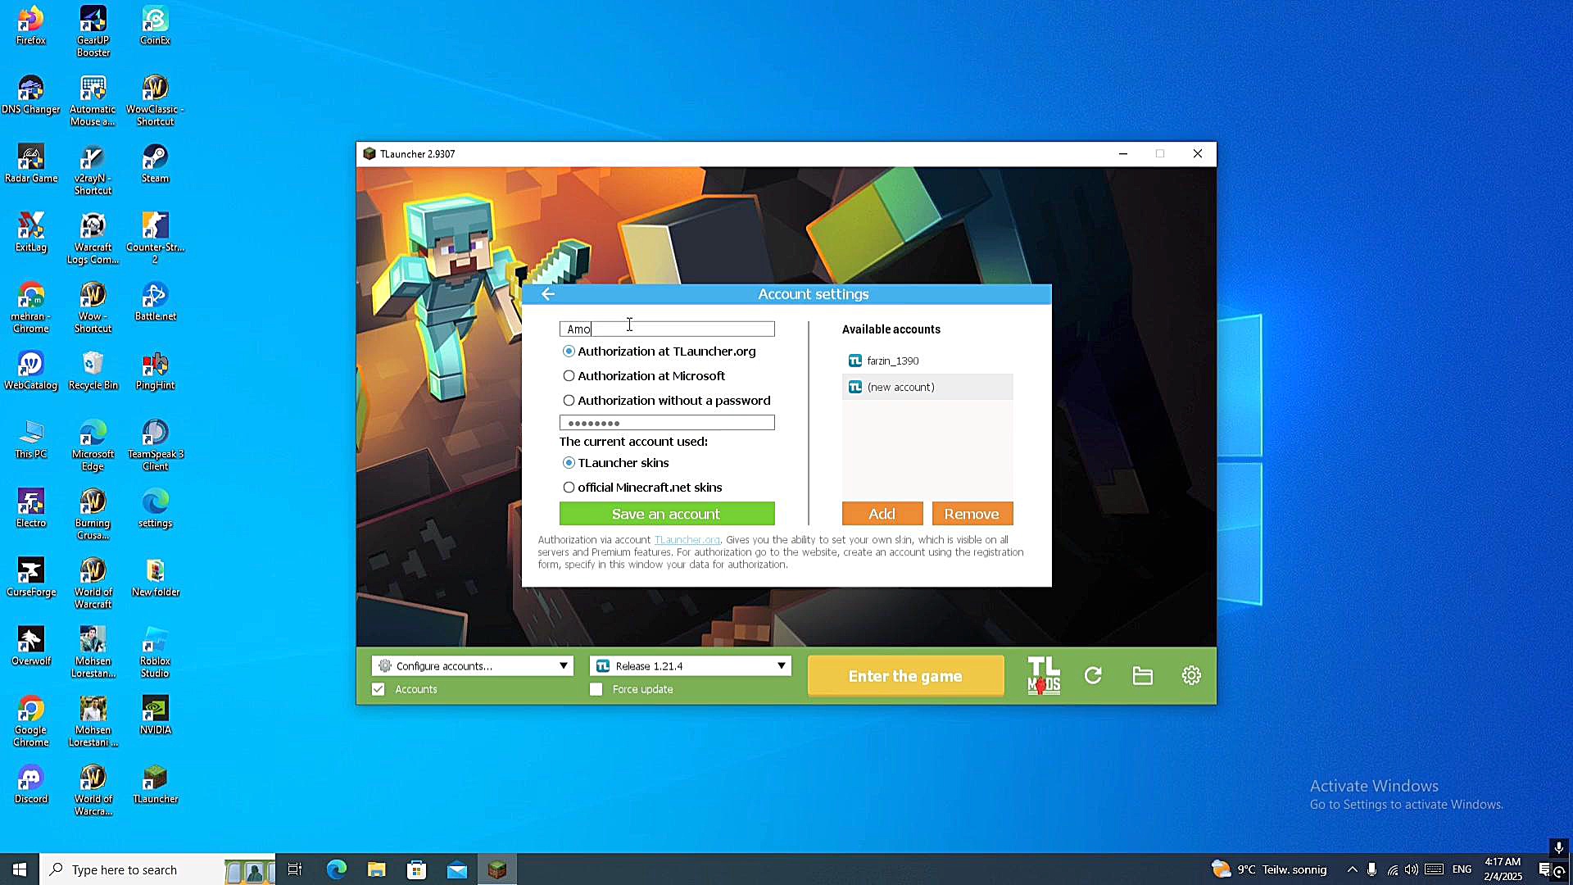This screenshot has width=1573, height=885.
Task: Click Save an account button
Action: click(x=667, y=514)
